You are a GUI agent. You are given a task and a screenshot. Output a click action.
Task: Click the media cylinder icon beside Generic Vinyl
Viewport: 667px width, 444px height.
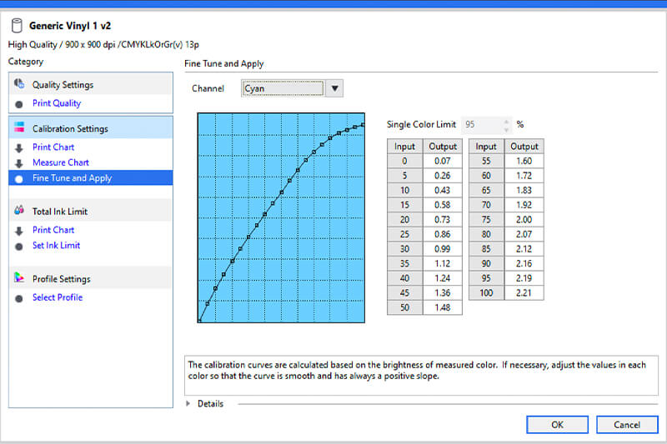click(x=17, y=26)
